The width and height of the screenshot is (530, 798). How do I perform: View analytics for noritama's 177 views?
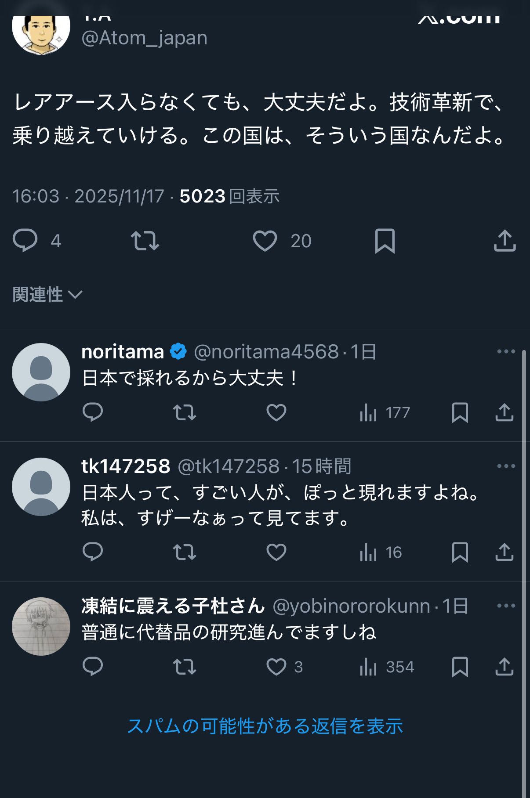click(x=385, y=412)
